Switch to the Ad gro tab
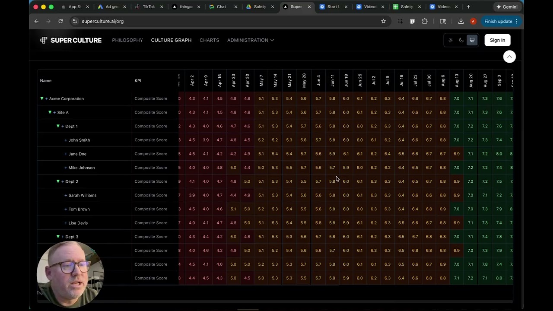Image resolution: width=553 pixels, height=311 pixels. tap(112, 7)
